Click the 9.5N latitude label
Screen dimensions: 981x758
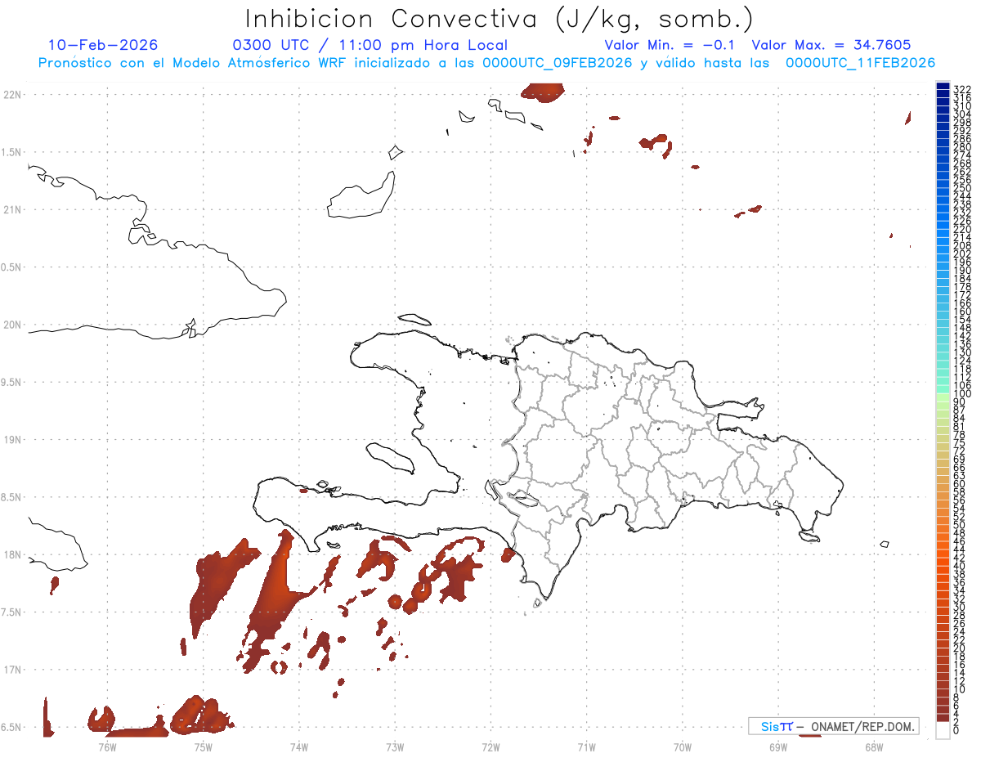(11, 382)
